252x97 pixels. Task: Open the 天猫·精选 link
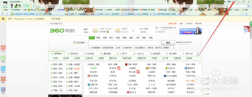pyautogui.click(x=131, y=64)
